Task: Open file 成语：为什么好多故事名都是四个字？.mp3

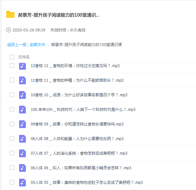Action: (x=79, y=95)
